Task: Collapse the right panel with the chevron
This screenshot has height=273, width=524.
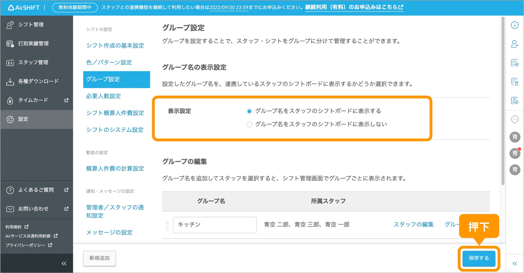Action: (x=515, y=263)
